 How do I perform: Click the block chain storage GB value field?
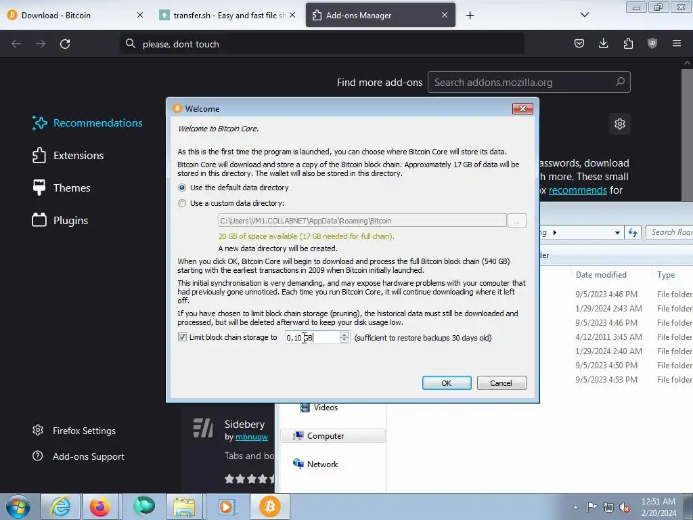click(312, 338)
